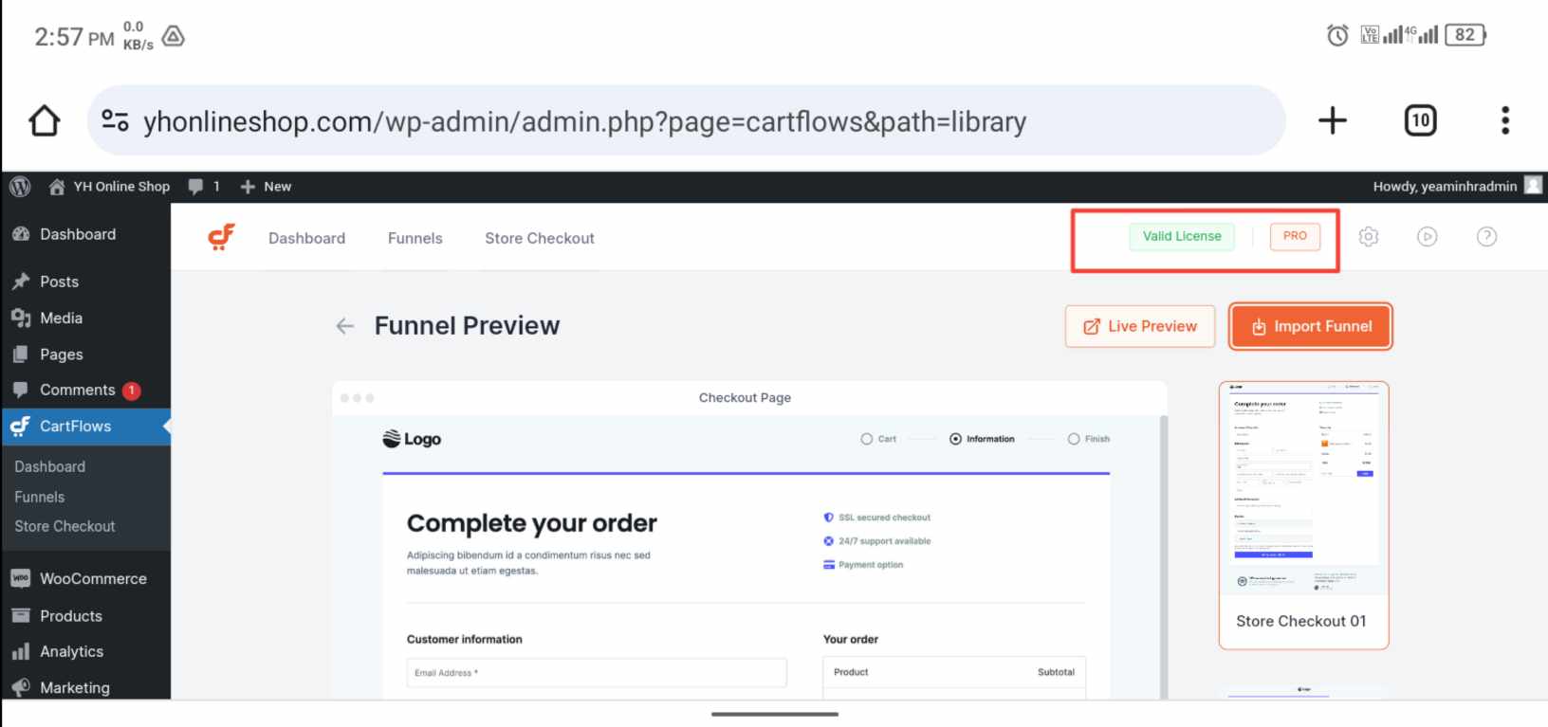Click the Checkout Page title text

point(745,398)
